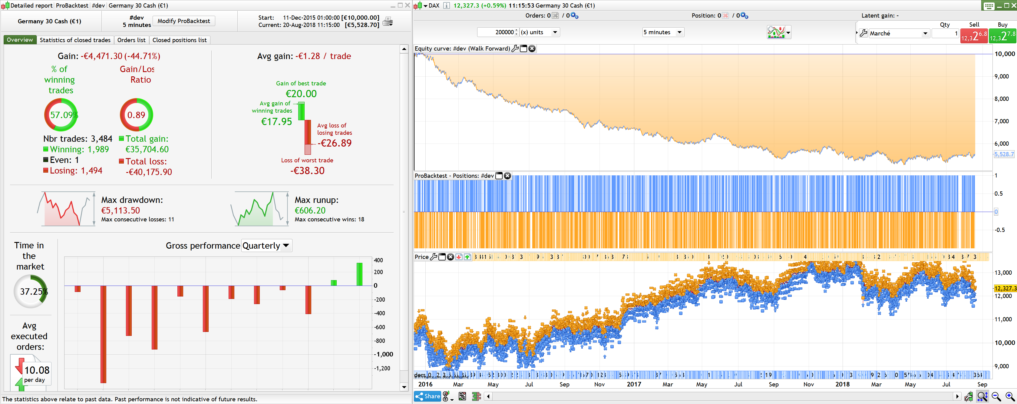Open the Marché order type dropdown

925,34
